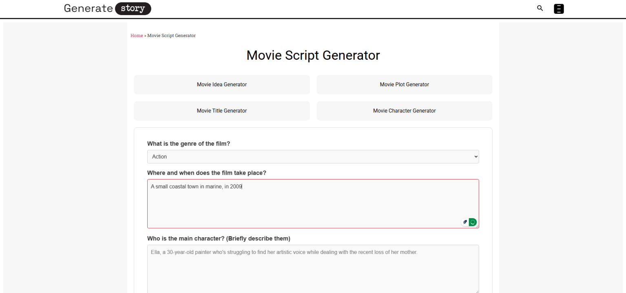Click the Grammarly icon inside the location textarea
This screenshot has width=626, height=293.
pos(472,222)
